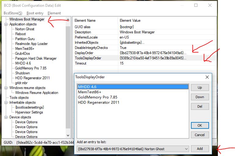Click the Del button

pyautogui.click(x=200, y=106)
